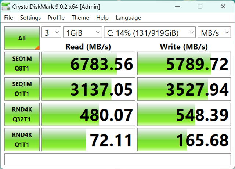Start the RND4K Q1T1 test
The image size is (235, 169).
[x=22, y=140]
